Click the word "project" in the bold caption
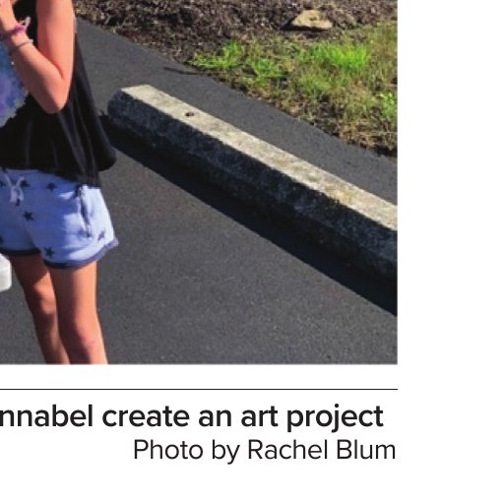 pos(335,418)
